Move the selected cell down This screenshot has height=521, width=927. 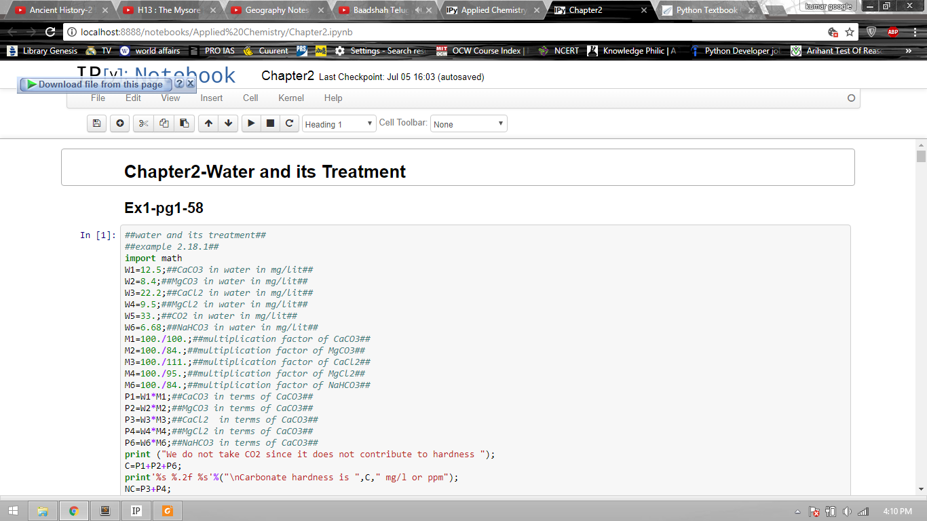[x=228, y=123]
